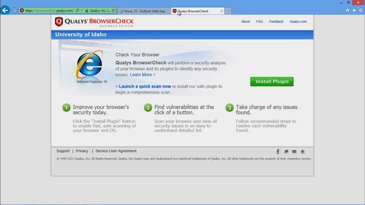
Task: Open the Support footer link
Action: pos(63,151)
